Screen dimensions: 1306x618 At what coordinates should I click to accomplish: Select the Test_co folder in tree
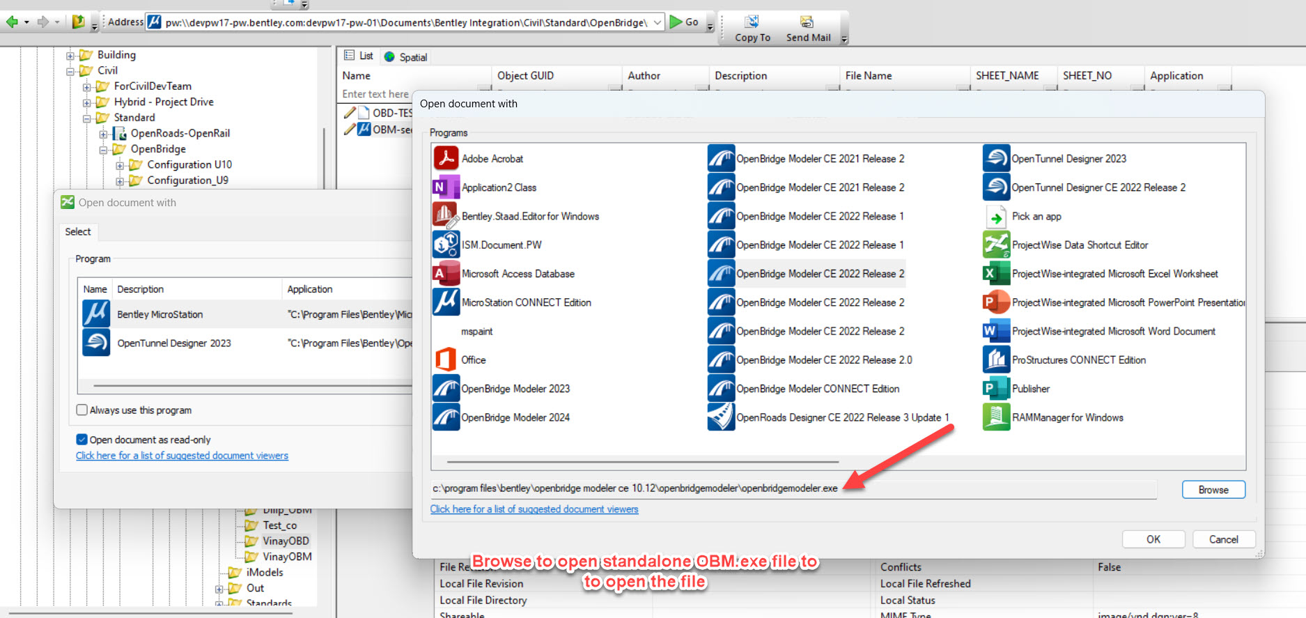click(279, 525)
